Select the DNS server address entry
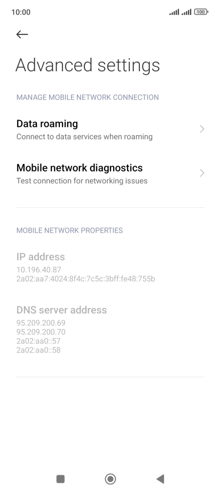The image size is (221, 493). pos(111,331)
